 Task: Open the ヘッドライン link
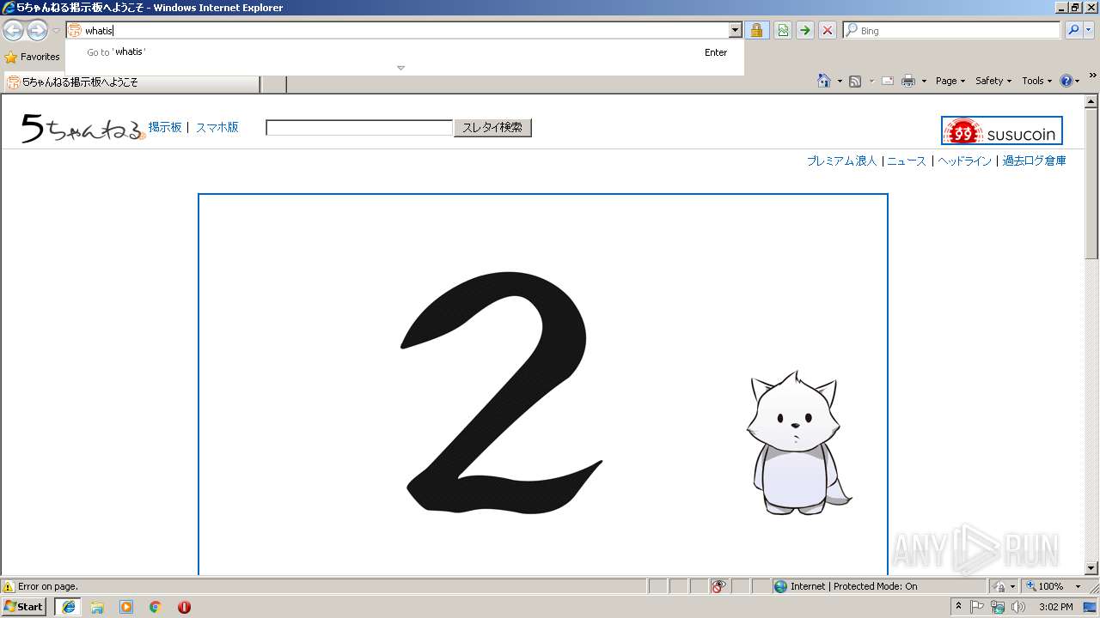964,161
